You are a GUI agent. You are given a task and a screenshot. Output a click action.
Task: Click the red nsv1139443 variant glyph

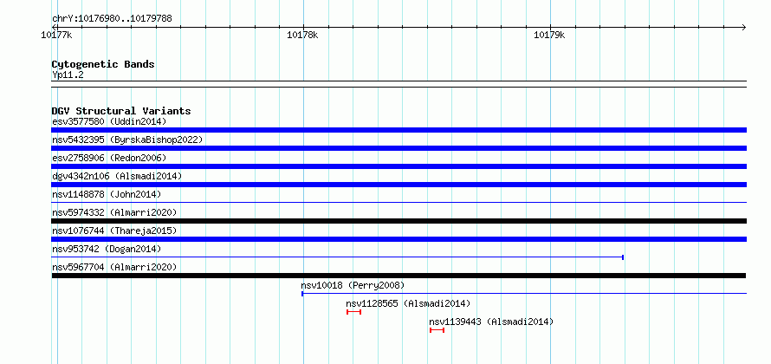tap(437, 330)
